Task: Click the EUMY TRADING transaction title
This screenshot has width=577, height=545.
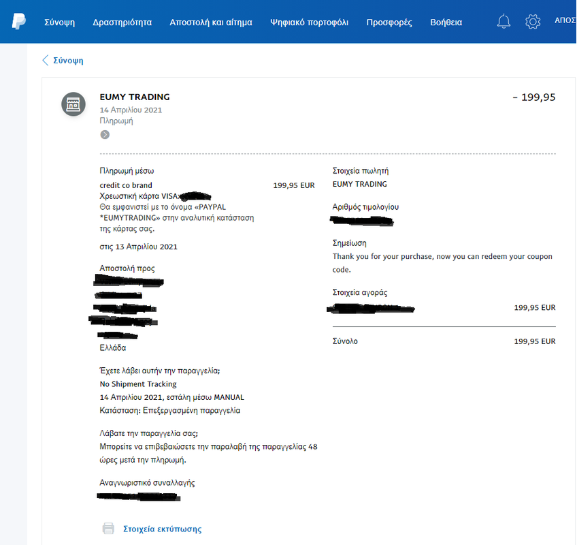Action: click(x=135, y=97)
